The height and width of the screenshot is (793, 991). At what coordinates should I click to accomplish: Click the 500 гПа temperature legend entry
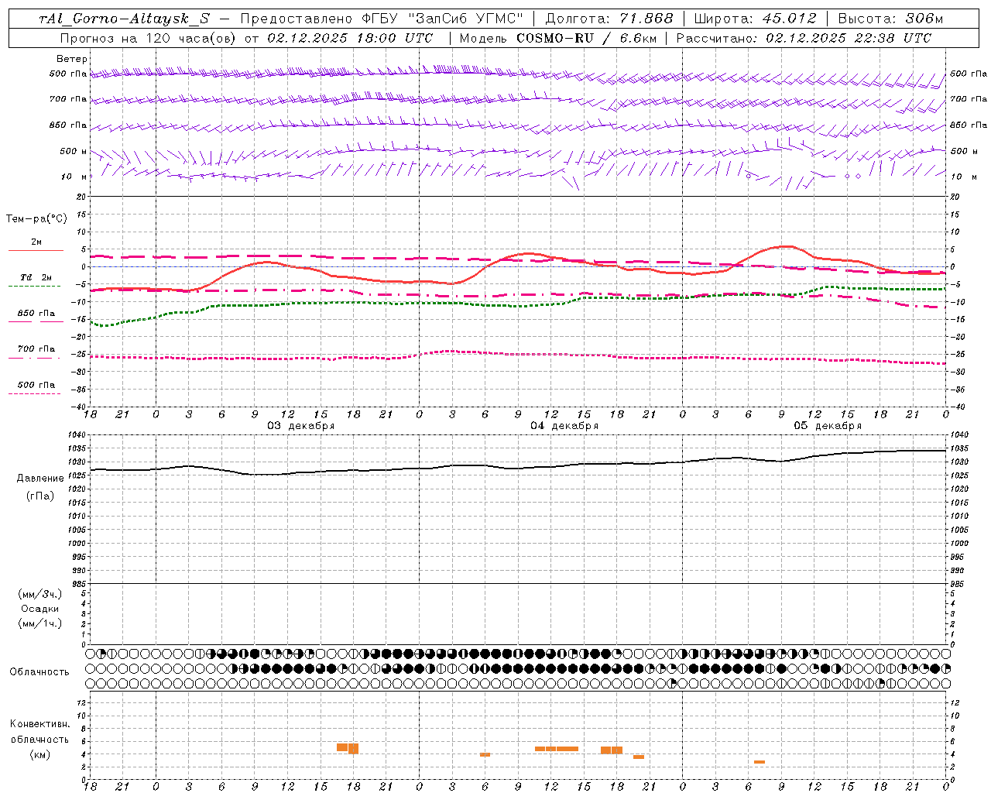(36, 385)
